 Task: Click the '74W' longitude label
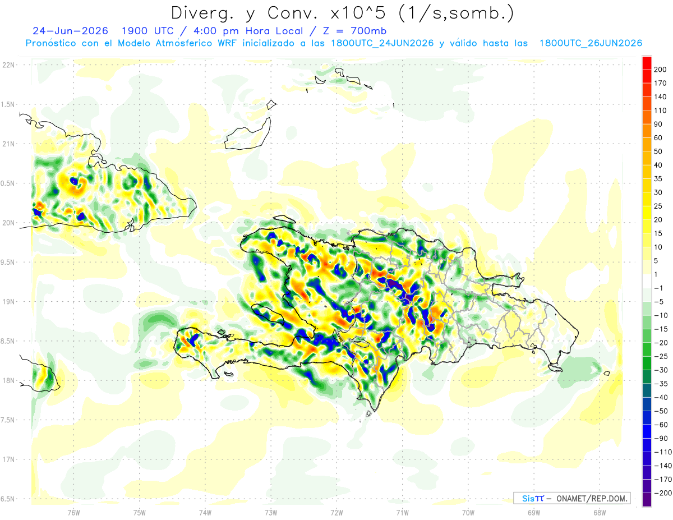[205, 512]
